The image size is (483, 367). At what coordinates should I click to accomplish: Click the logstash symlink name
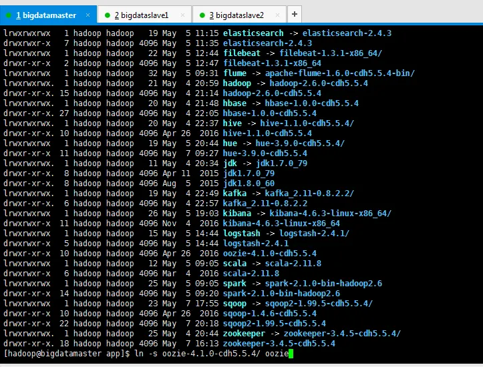(242, 234)
